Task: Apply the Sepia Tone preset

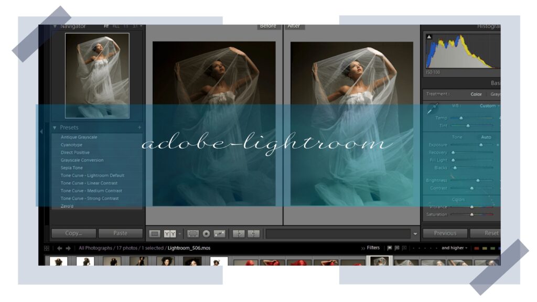Action: point(71,168)
